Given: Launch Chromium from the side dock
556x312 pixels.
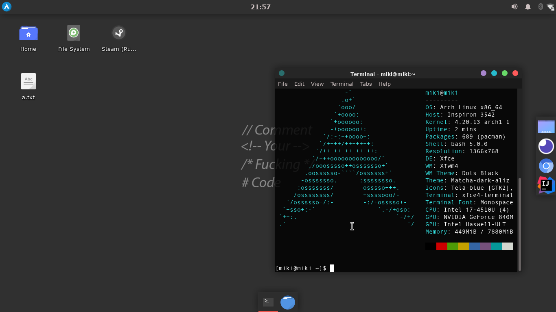Looking at the screenshot, I should coord(546,166).
